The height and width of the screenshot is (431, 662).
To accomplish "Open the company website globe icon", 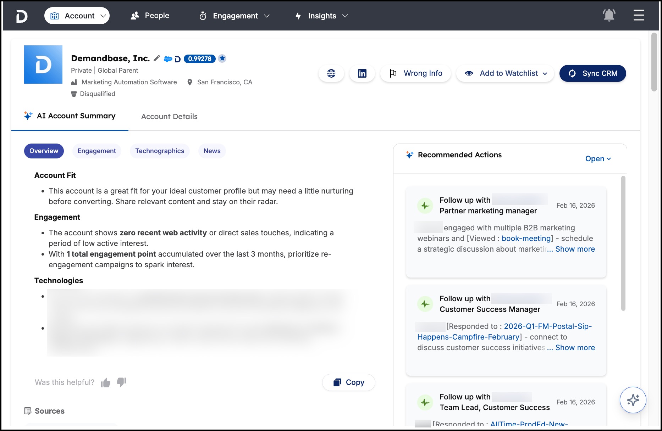I will click(x=331, y=73).
